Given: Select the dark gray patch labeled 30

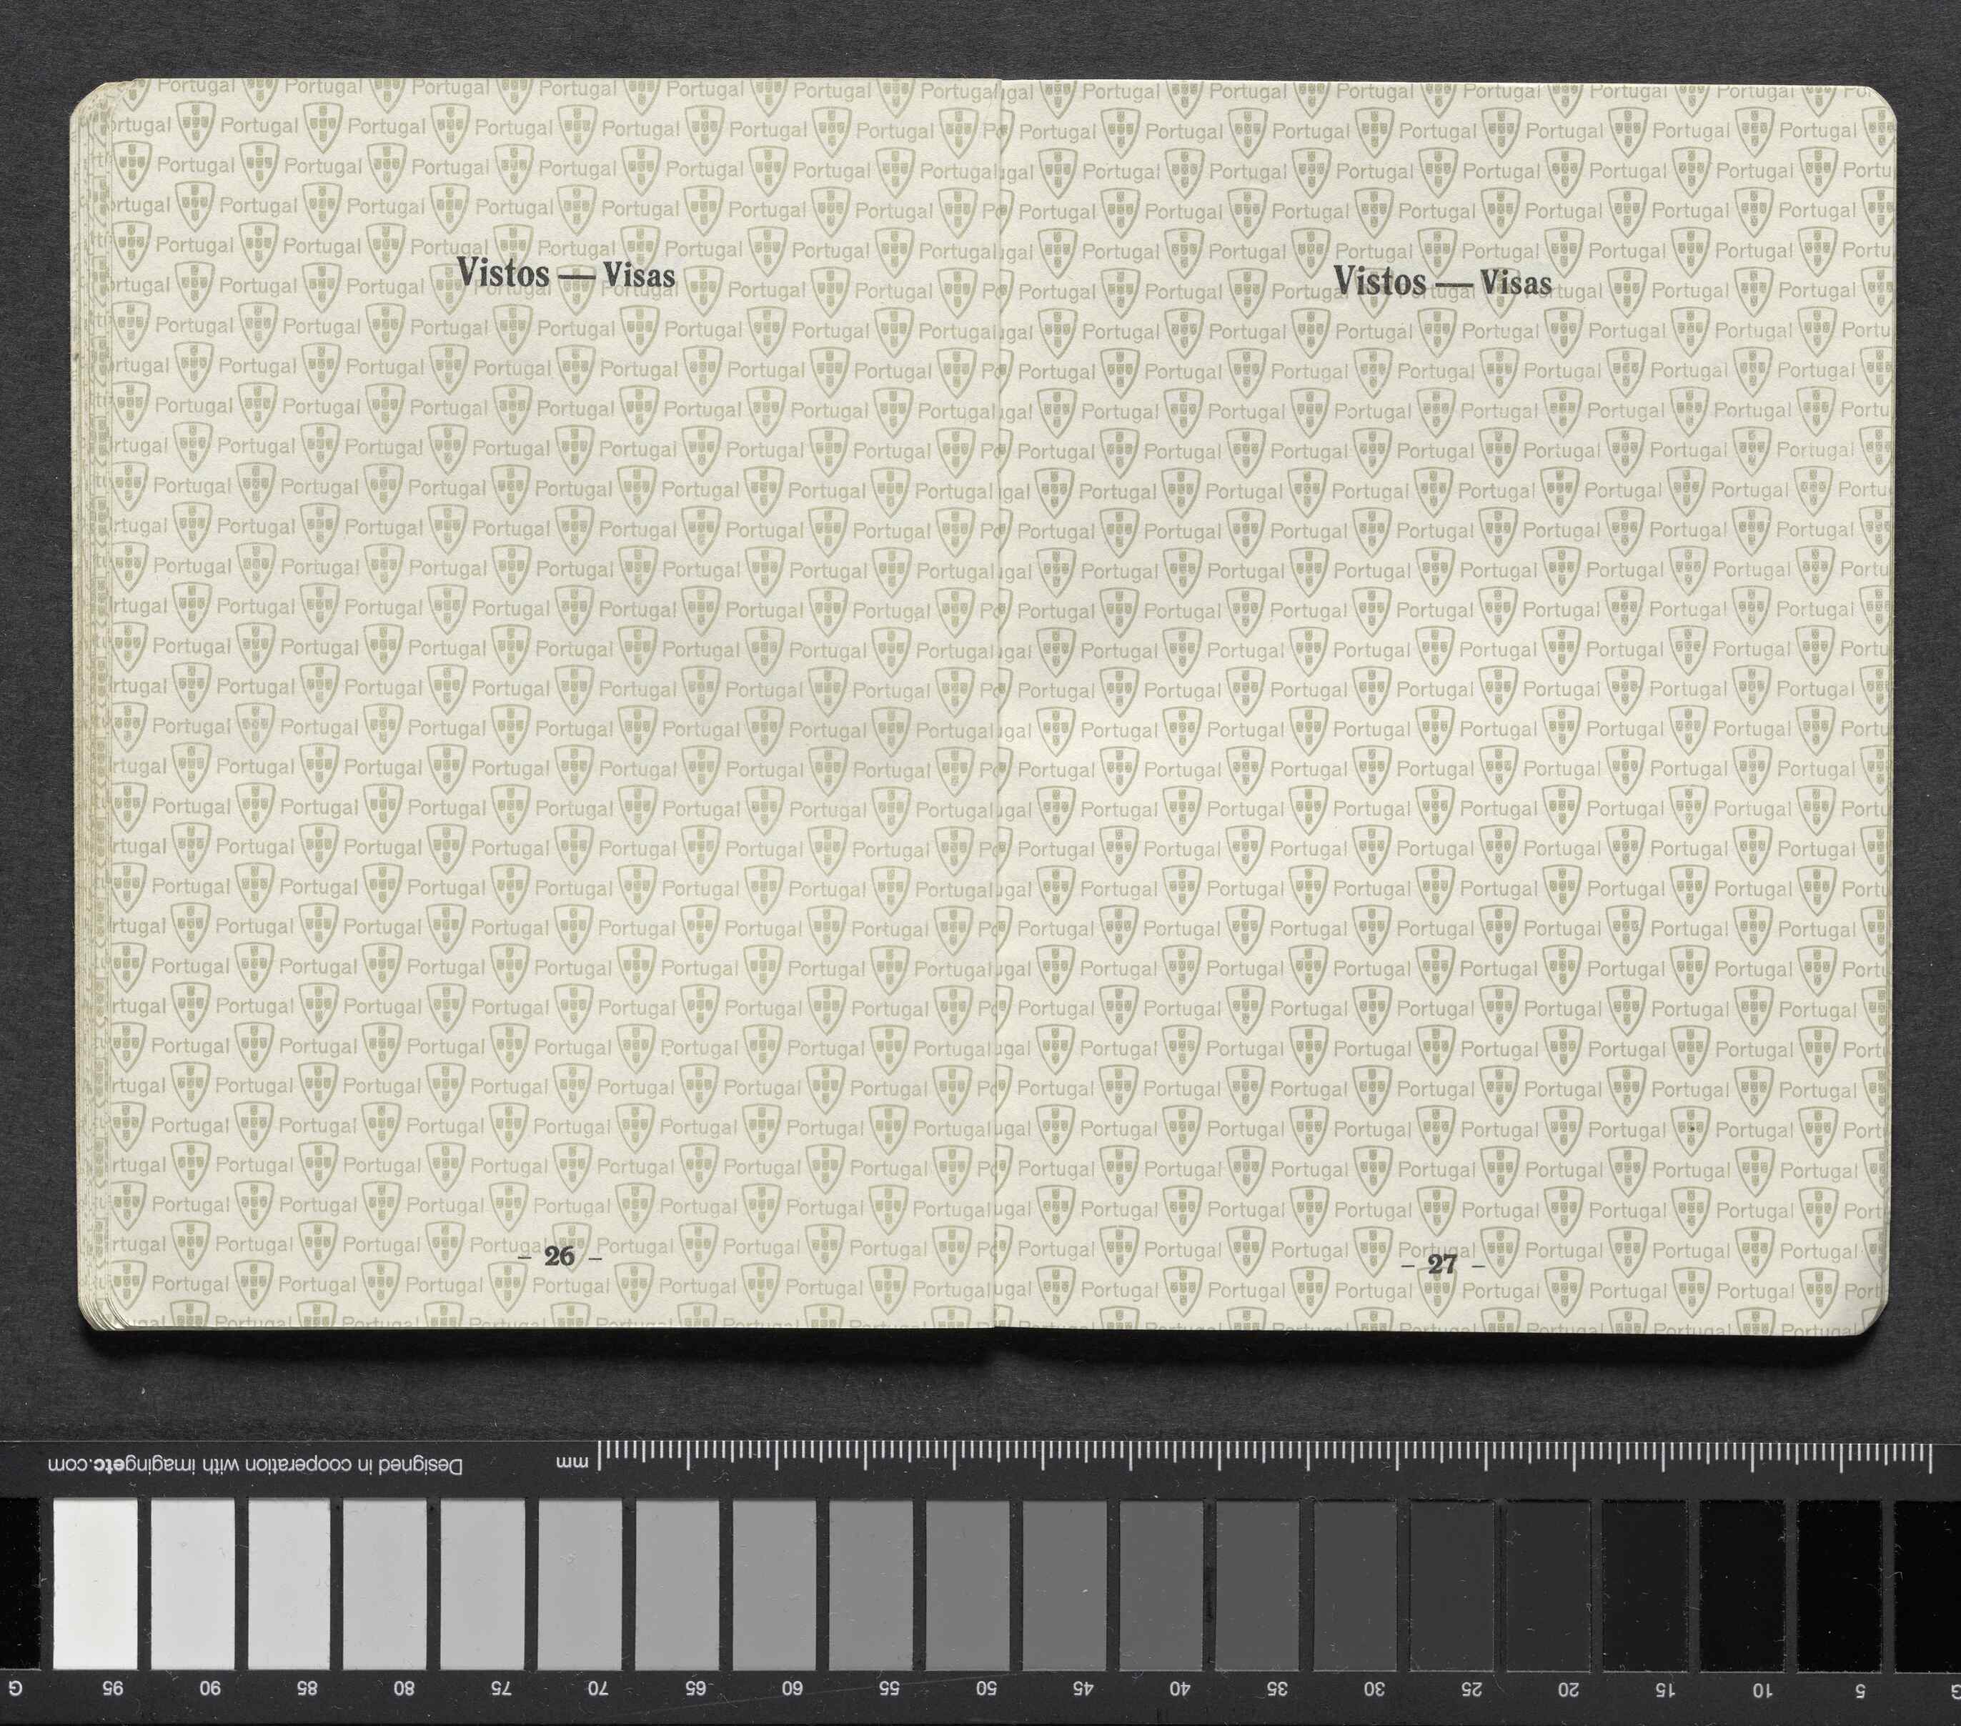Looking at the screenshot, I should pyautogui.click(x=1355, y=1585).
